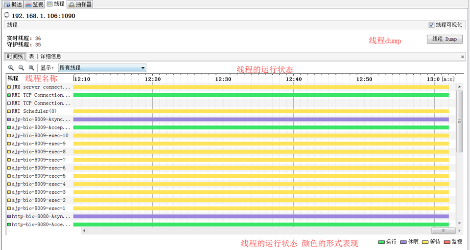Screen dimensions: 470x250
Task: Click the horizontal scrollbar thumb
Action: (444, 230)
